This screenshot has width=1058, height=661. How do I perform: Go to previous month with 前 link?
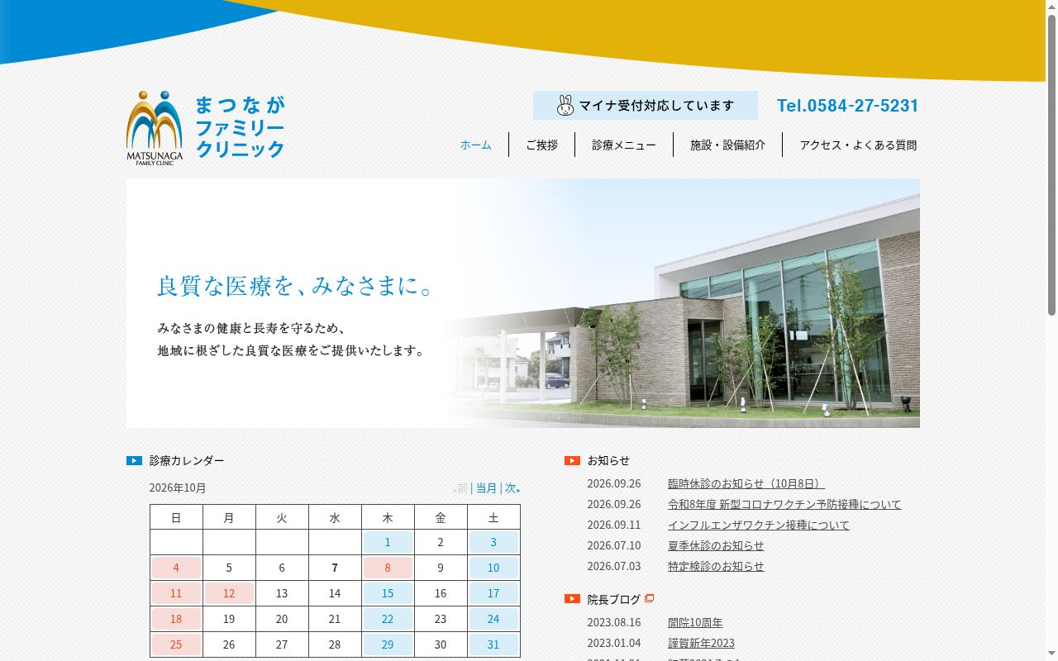(x=461, y=488)
